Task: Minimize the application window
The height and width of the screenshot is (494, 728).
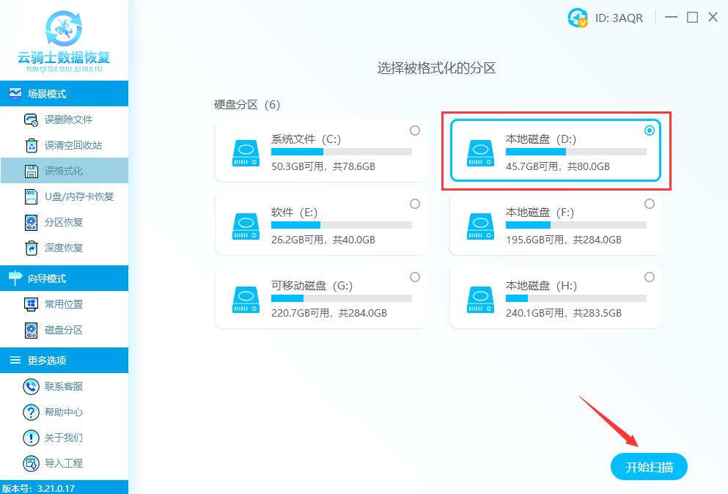Action: (671, 18)
